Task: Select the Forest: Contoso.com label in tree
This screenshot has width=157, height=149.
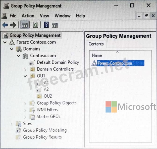Action: [36, 42]
